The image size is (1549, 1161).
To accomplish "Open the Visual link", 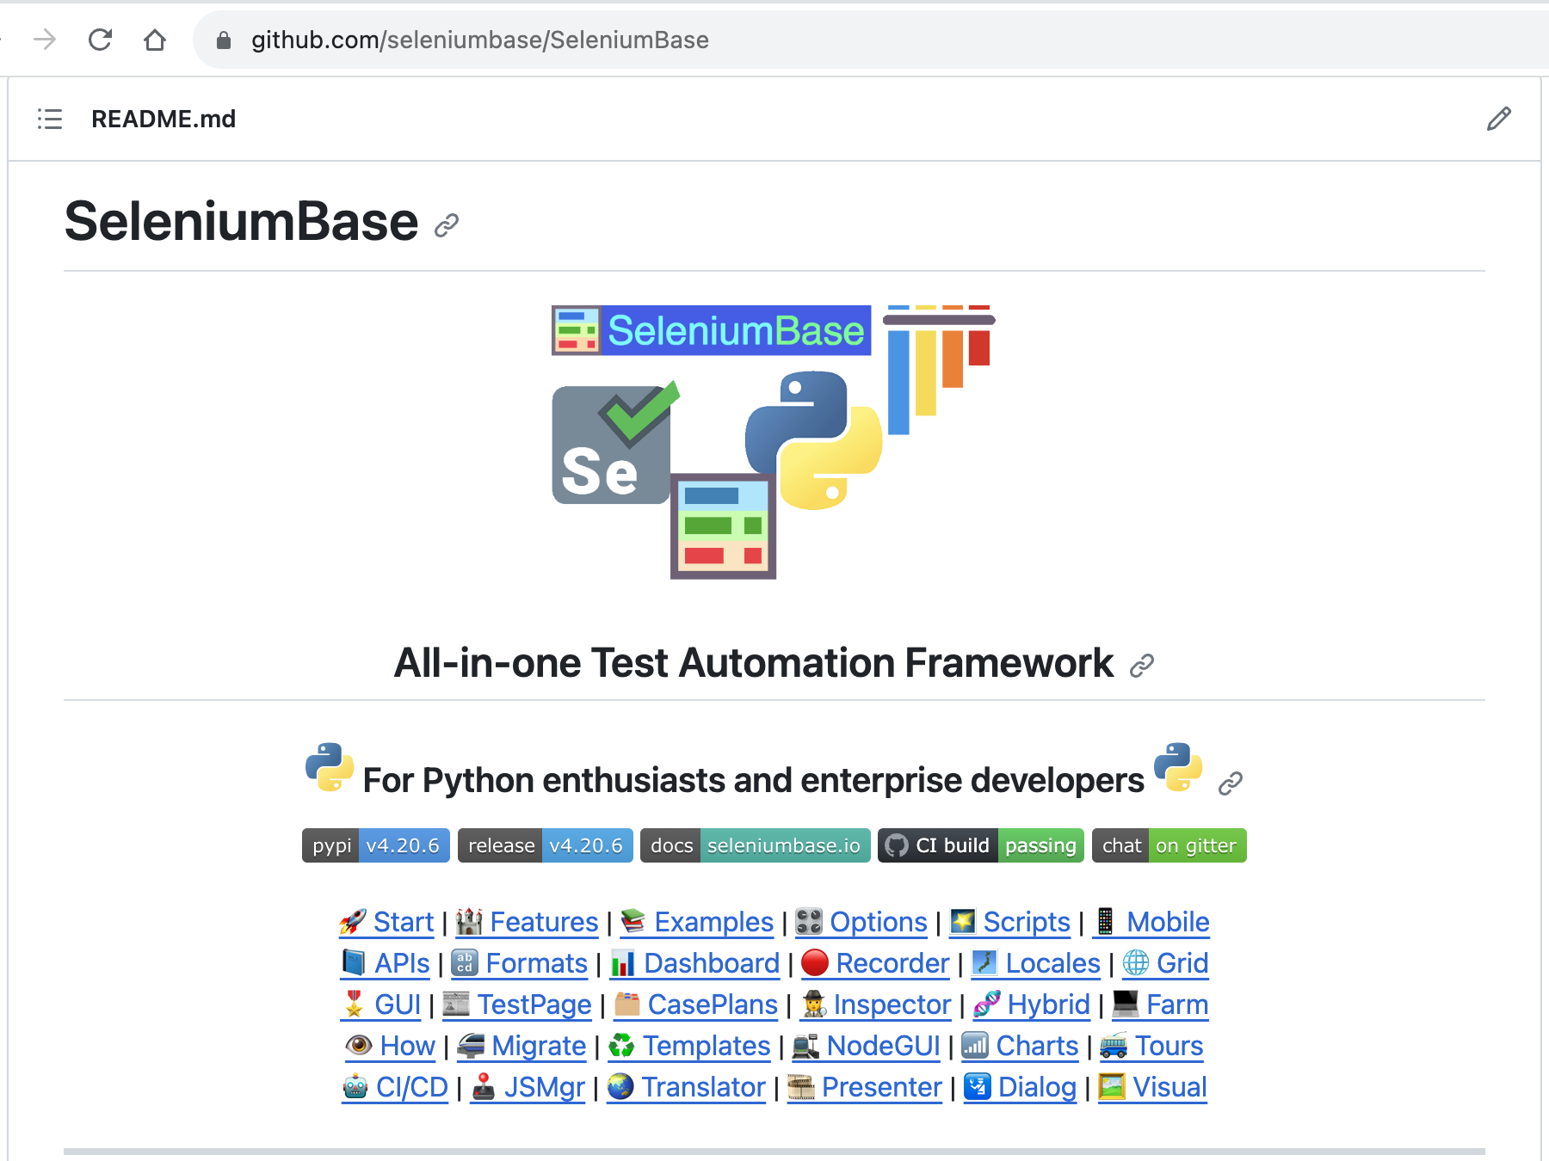I will pyautogui.click(x=1153, y=1087).
